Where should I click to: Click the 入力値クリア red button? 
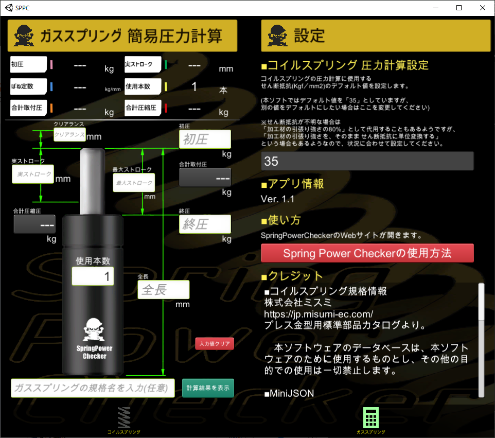coord(215,344)
